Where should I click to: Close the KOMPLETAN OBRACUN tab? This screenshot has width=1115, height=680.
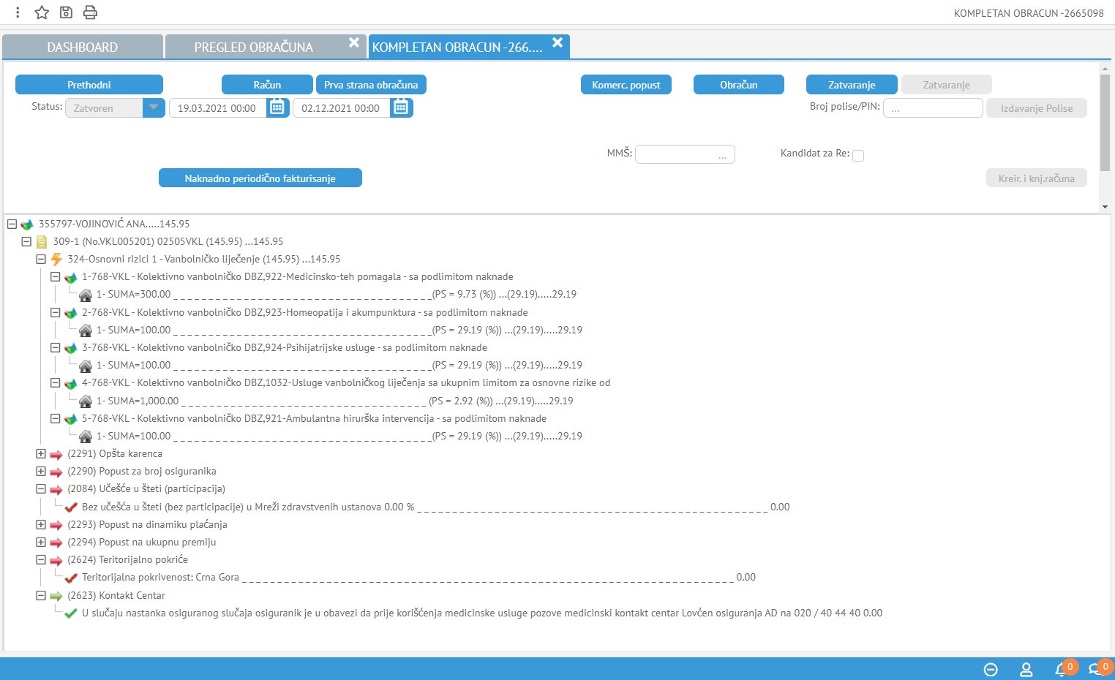(x=557, y=42)
